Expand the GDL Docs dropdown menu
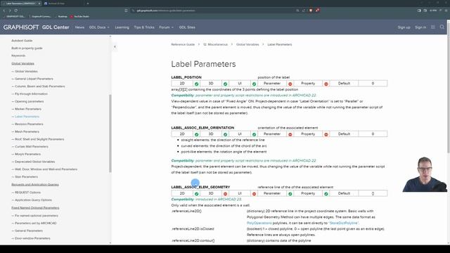Viewport: 450px width, 253px height. 99,27
